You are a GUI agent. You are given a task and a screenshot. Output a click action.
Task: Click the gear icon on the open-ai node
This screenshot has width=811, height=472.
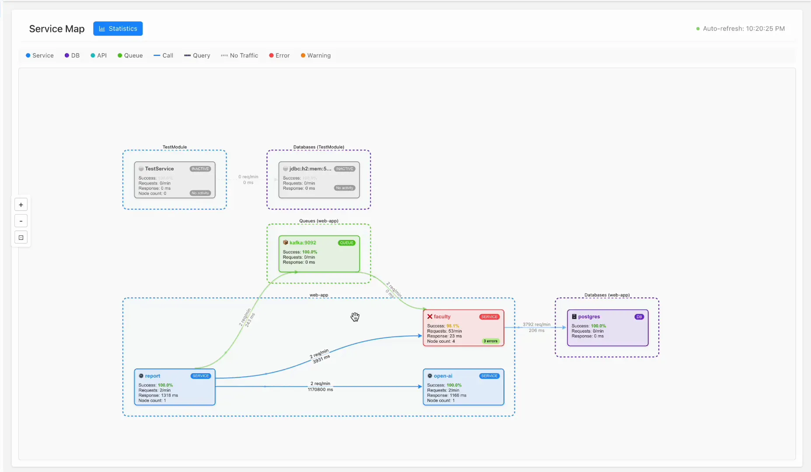coord(430,375)
